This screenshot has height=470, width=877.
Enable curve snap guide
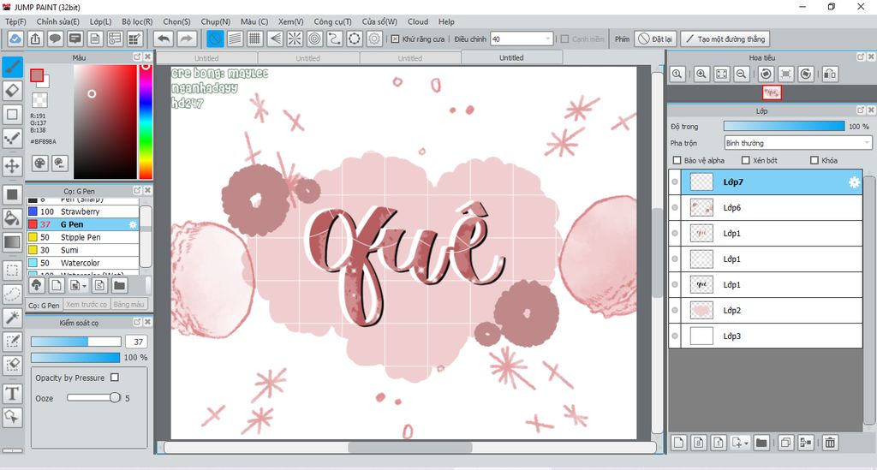point(335,39)
